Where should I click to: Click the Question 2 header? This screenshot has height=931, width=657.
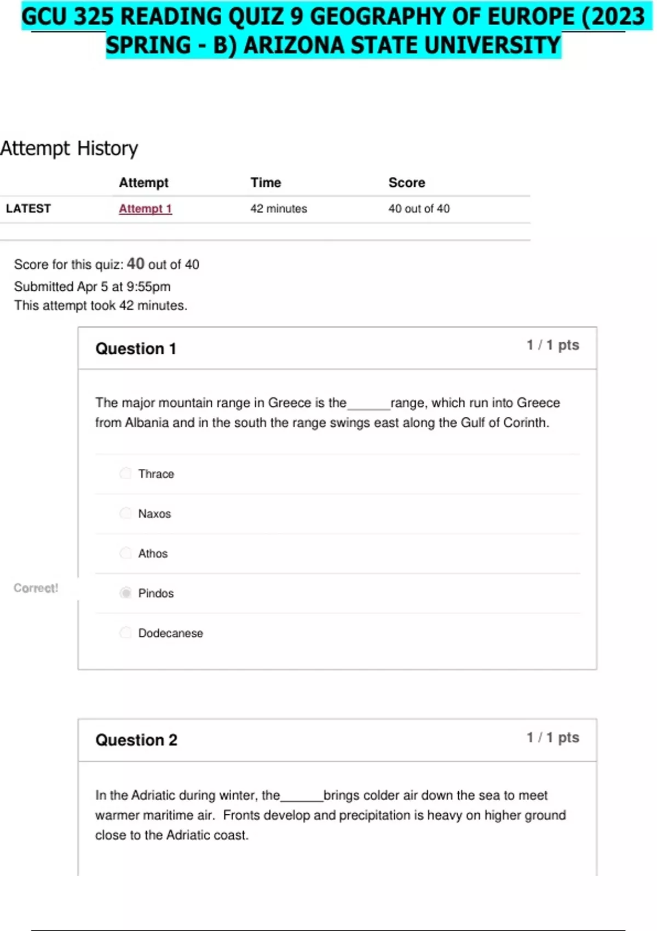136,740
